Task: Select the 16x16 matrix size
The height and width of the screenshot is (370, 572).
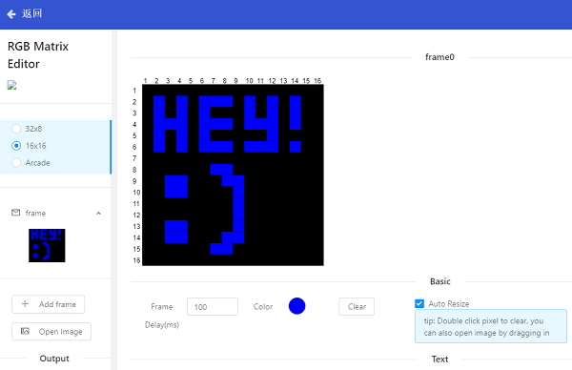Action: 16,146
